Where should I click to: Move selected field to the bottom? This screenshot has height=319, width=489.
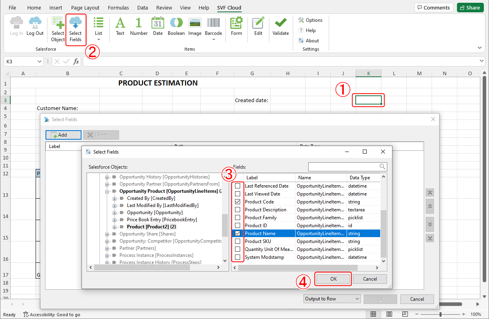pos(430,238)
